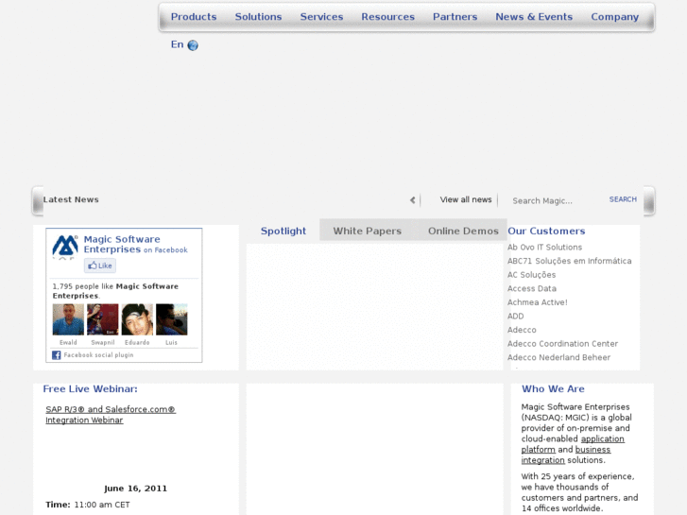Open Swapnil's profile photo
Image resolution: width=687 pixels, height=515 pixels.
click(102, 319)
